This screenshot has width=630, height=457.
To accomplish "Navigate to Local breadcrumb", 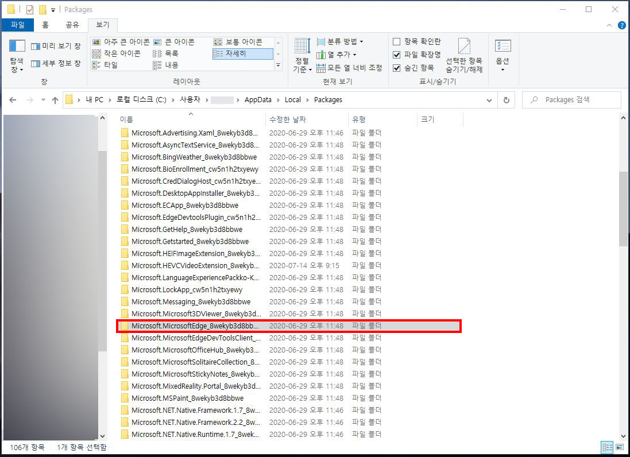I will 293,100.
